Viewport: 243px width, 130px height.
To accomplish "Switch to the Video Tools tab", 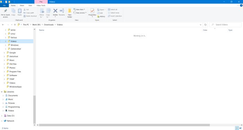I will pos(41,6).
